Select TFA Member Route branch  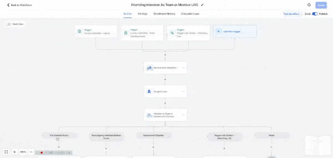[59, 135]
